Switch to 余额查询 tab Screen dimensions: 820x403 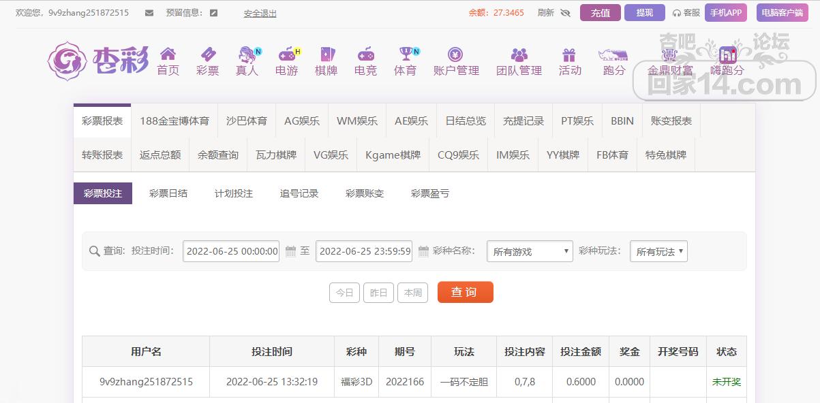point(218,155)
